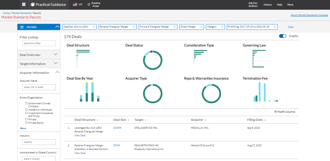Remove the FirstFiling date range filter
The image size is (330, 161).
(x=275, y=27)
